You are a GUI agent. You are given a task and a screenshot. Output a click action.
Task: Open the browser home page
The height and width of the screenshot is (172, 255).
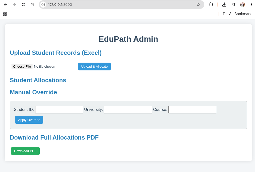coord(32,4)
